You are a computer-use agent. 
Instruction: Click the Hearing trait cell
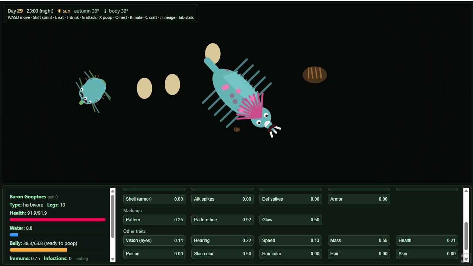222,241
